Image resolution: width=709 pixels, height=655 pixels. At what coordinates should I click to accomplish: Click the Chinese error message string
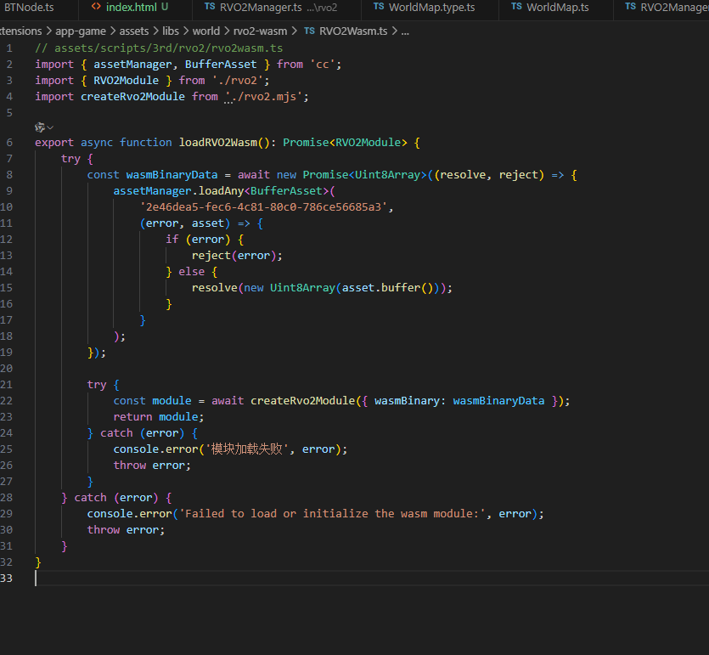(247, 449)
